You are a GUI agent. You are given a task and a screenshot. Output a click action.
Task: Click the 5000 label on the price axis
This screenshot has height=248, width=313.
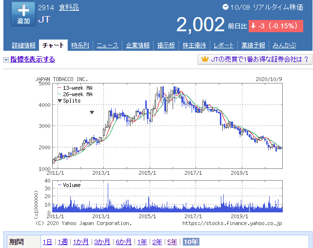(44, 83)
